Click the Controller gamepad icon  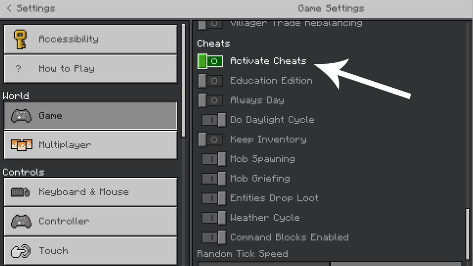click(21, 221)
